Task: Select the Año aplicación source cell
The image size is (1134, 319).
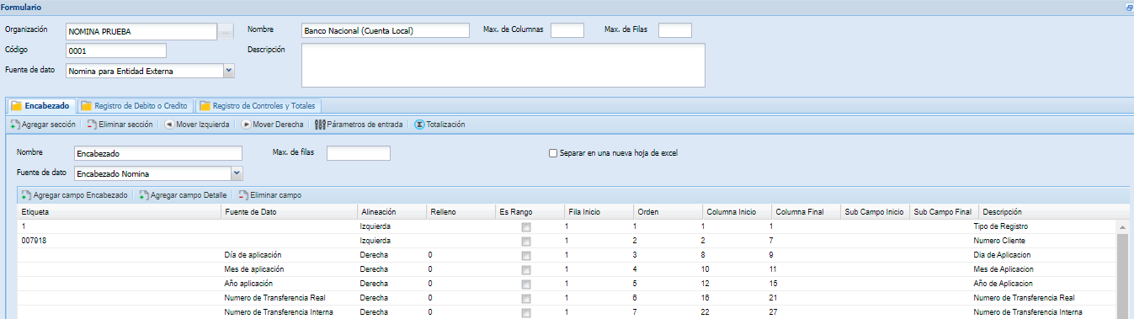Action: tap(290, 284)
